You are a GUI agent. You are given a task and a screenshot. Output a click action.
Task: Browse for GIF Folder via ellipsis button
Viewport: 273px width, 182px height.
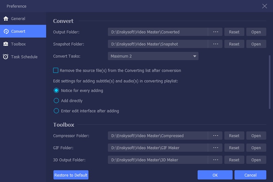click(x=215, y=148)
